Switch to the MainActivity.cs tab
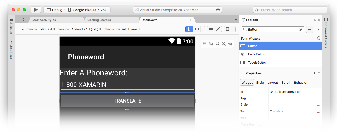Image resolution: width=337 pixels, height=139 pixels. click(x=44, y=20)
